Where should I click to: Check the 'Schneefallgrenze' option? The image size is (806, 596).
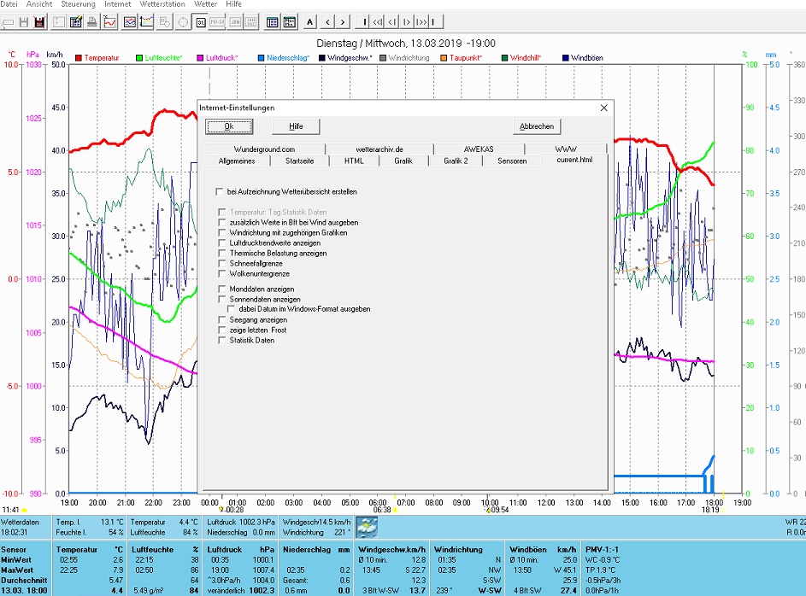click(x=222, y=264)
